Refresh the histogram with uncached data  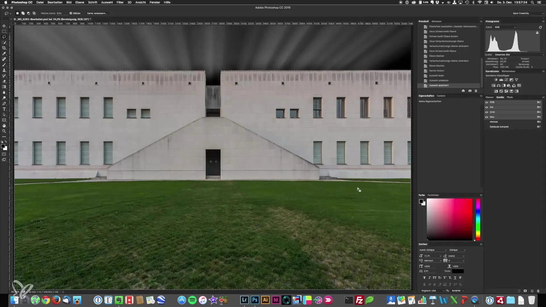pos(540,27)
